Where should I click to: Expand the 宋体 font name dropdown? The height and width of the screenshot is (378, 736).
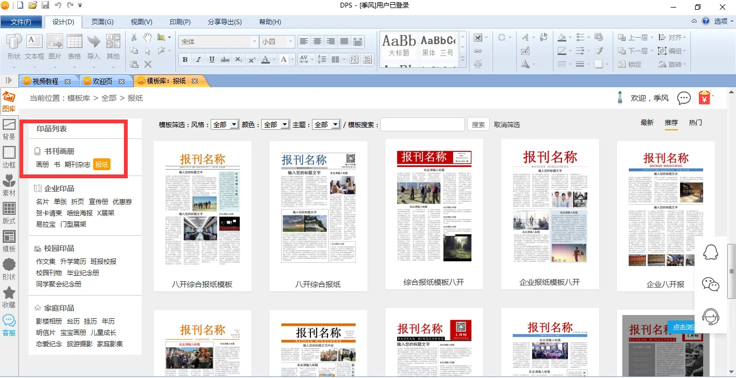tap(255, 41)
